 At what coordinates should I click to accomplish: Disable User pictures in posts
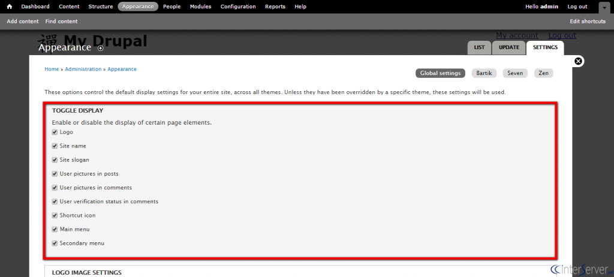coord(55,174)
